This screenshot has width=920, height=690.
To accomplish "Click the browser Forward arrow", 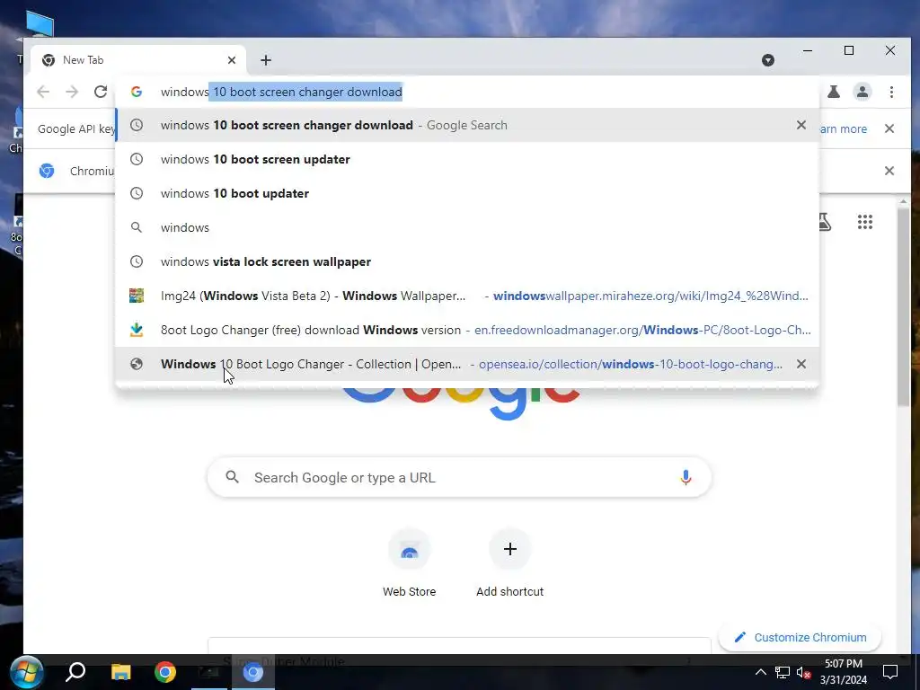I will tap(72, 92).
